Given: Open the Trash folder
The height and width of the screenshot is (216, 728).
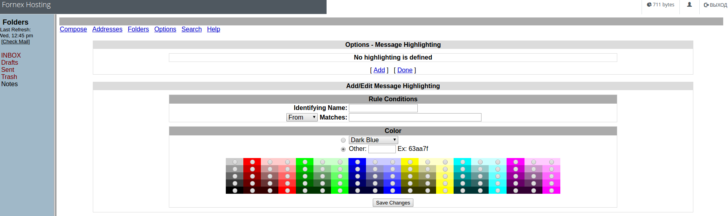Looking at the screenshot, I should 9,77.
